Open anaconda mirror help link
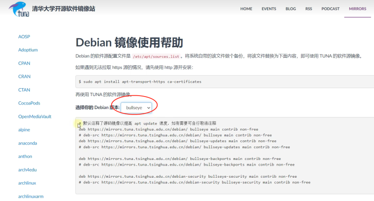The height and width of the screenshot is (201, 374). pos(28,143)
